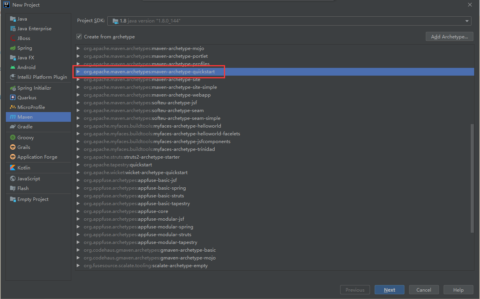Expand maven-archetype-webapp node
Viewport: 480px width, 299px height.
78,95
